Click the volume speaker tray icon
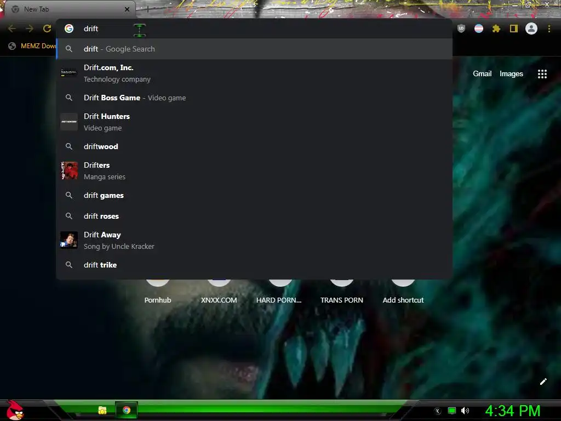The width and height of the screenshot is (561, 421). [x=465, y=411]
